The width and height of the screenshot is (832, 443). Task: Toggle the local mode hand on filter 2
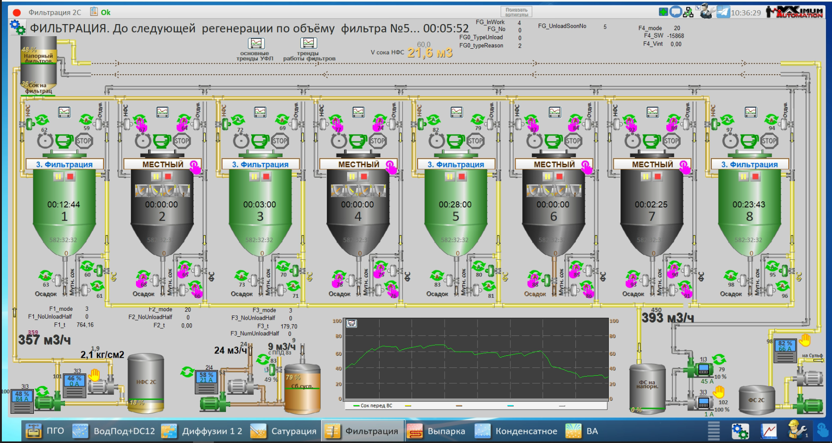point(195,167)
